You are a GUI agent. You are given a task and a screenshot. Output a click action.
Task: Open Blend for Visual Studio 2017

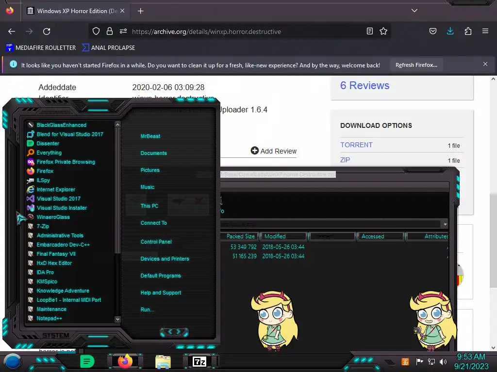(x=66, y=134)
